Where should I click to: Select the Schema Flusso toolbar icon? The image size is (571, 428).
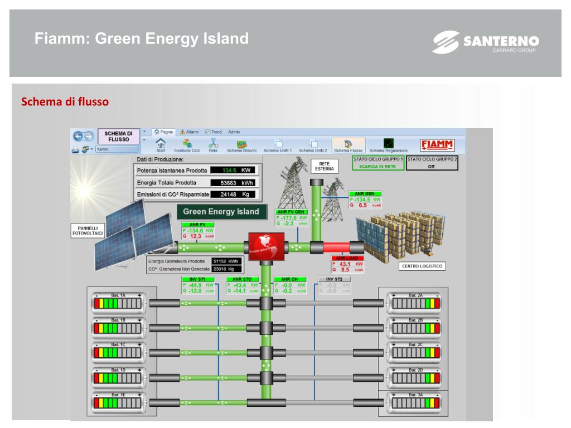(x=348, y=145)
